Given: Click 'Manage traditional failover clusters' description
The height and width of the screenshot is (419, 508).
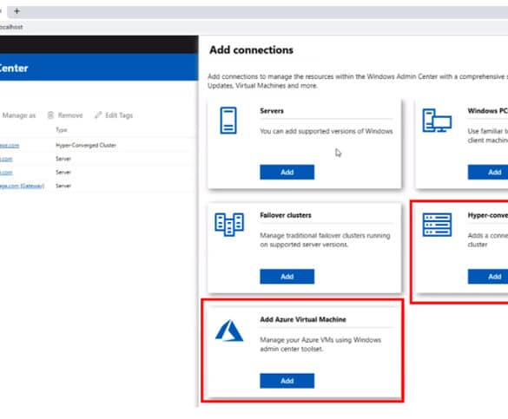Looking at the screenshot, I should pos(325,240).
